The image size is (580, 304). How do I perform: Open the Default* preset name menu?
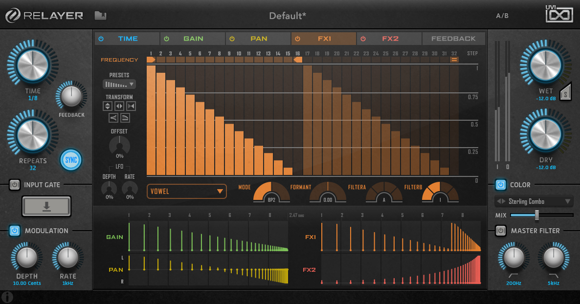click(x=288, y=16)
